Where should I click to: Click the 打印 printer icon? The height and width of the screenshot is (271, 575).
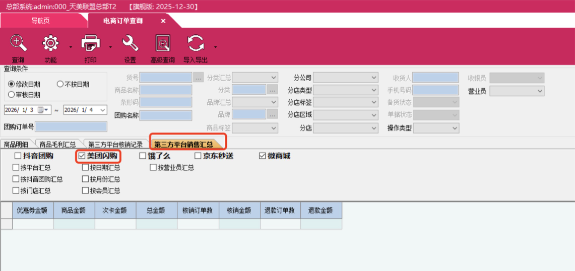coord(91,44)
